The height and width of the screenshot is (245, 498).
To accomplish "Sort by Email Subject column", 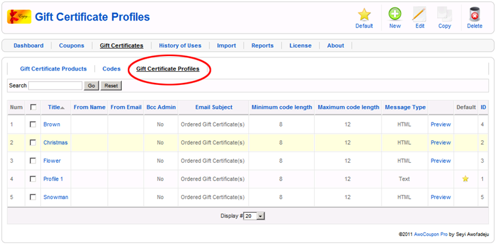I will 213,107.
